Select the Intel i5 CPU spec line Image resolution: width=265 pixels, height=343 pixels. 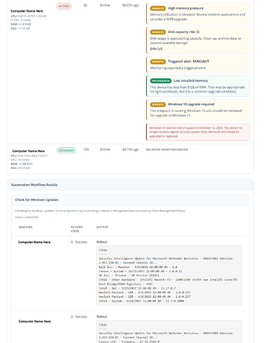pos(29,18)
